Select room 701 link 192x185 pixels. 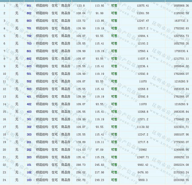[x=29, y=28]
